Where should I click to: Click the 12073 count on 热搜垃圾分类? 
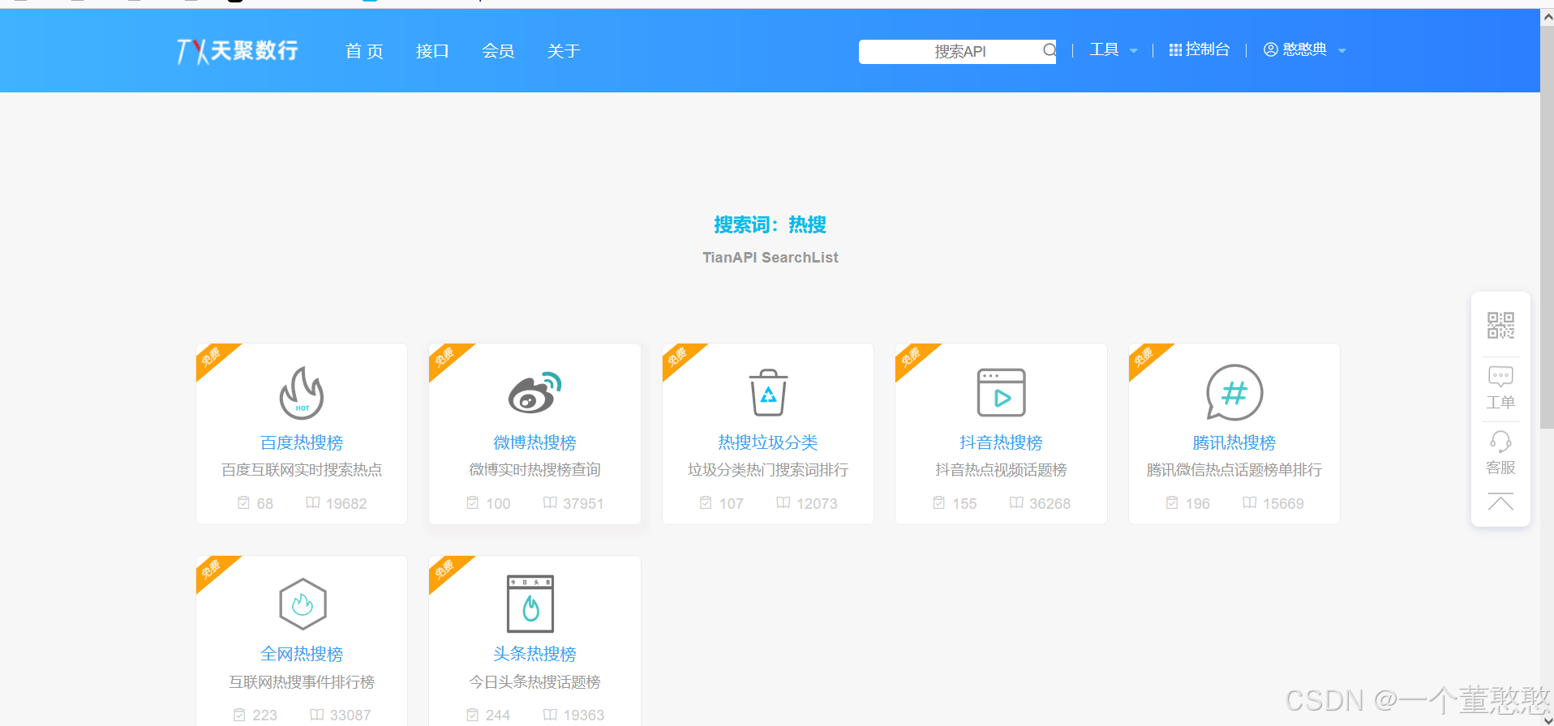pos(817,504)
